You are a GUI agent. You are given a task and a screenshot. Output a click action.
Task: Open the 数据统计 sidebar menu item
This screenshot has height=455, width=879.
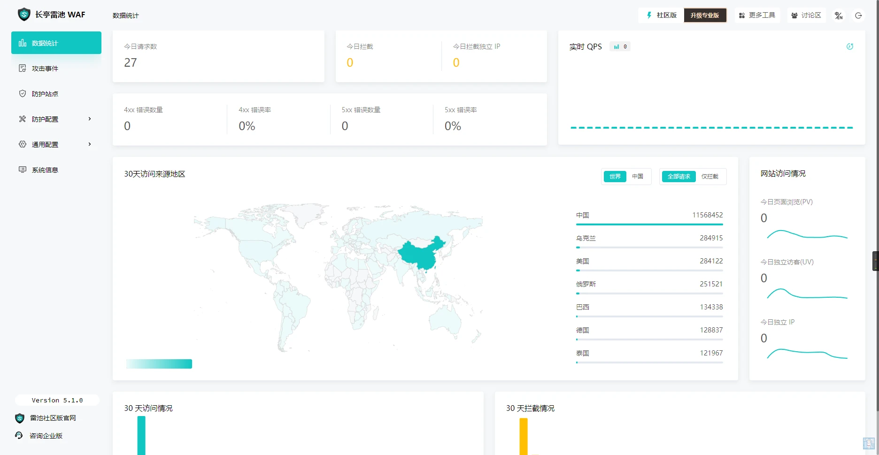(56, 43)
